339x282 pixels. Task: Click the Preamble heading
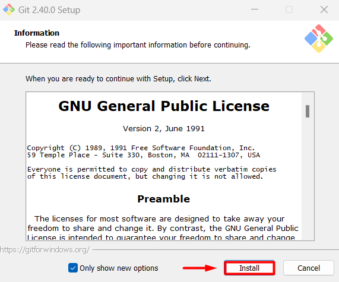pos(164,199)
